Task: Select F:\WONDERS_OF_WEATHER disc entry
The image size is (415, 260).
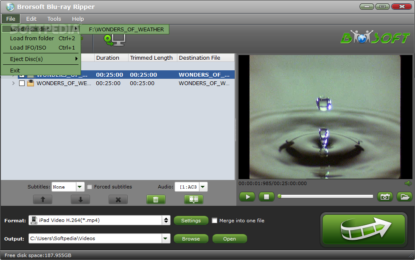Action: tap(124, 29)
